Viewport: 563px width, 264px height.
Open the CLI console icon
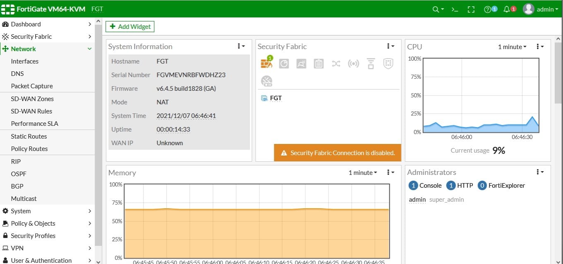(455, 9)
